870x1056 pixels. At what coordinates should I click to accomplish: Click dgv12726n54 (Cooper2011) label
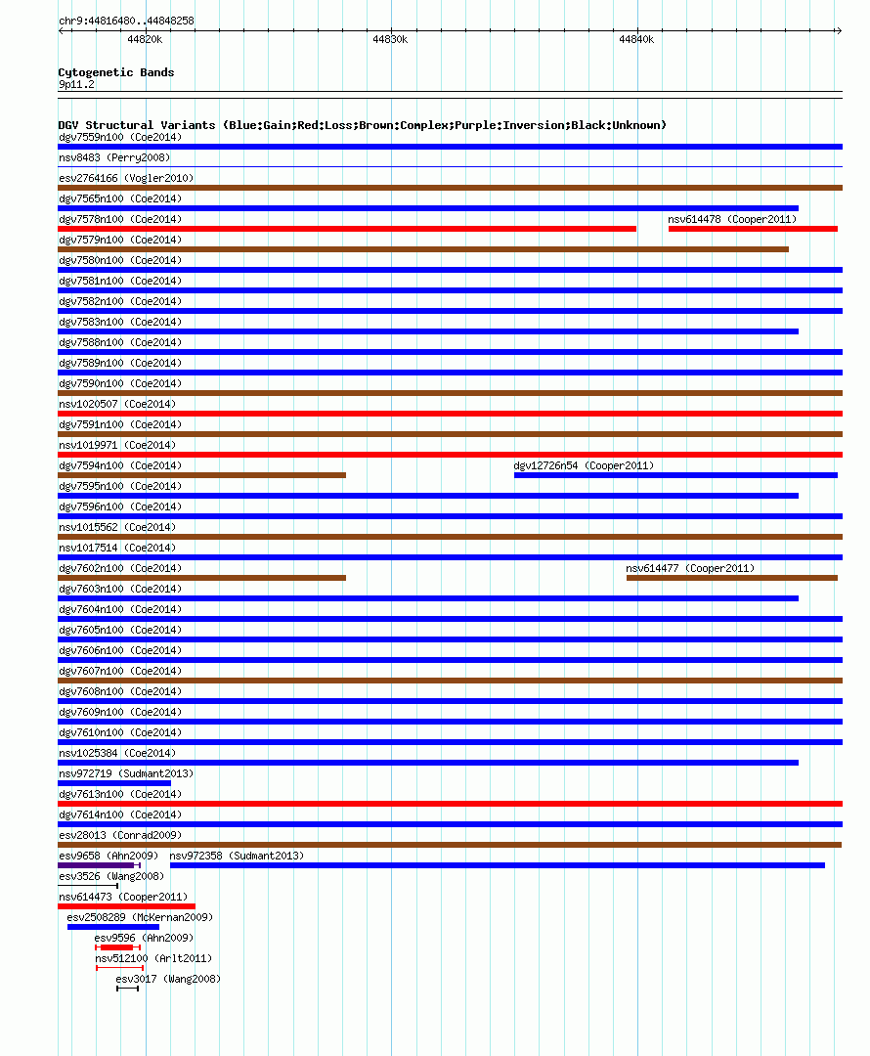click(x=584, y=466)
